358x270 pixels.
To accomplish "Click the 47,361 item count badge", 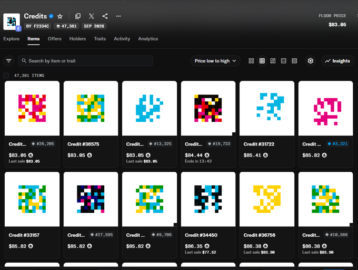I will (66, 26).
